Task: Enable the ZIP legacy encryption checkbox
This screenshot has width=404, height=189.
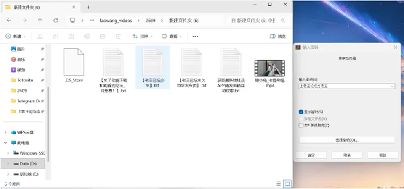Action: [x=301, y=126]
